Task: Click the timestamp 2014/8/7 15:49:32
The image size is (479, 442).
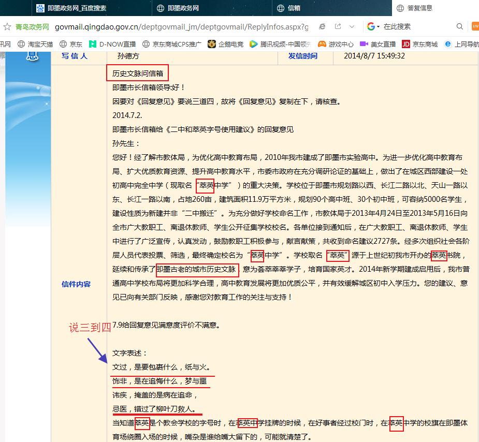Action: (374, 56)
